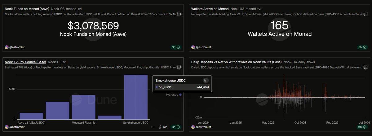This screenshot has height=136, width=372.
Task: Click the 165 wallets counter value
Action: (280, 26)
